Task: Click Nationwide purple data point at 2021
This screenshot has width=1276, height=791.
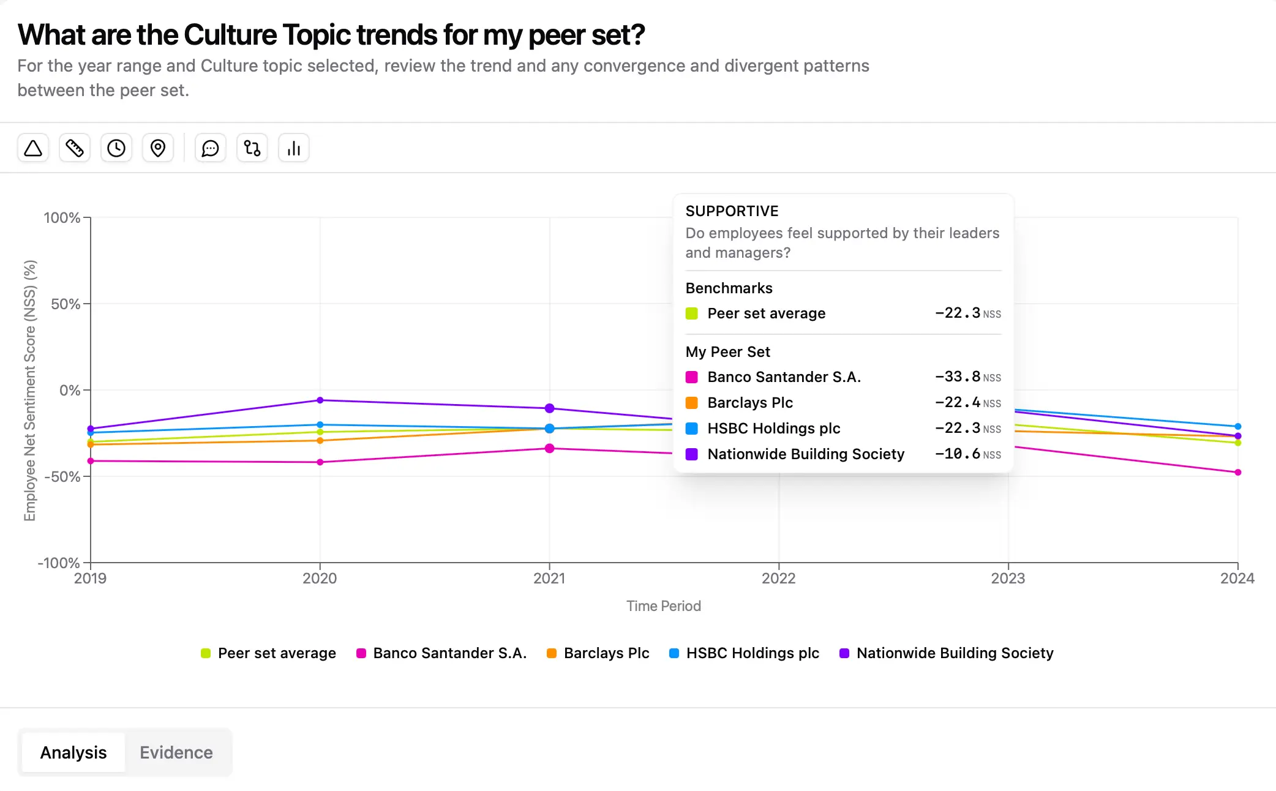Action: pyautogui.click(x=549, y=408)
